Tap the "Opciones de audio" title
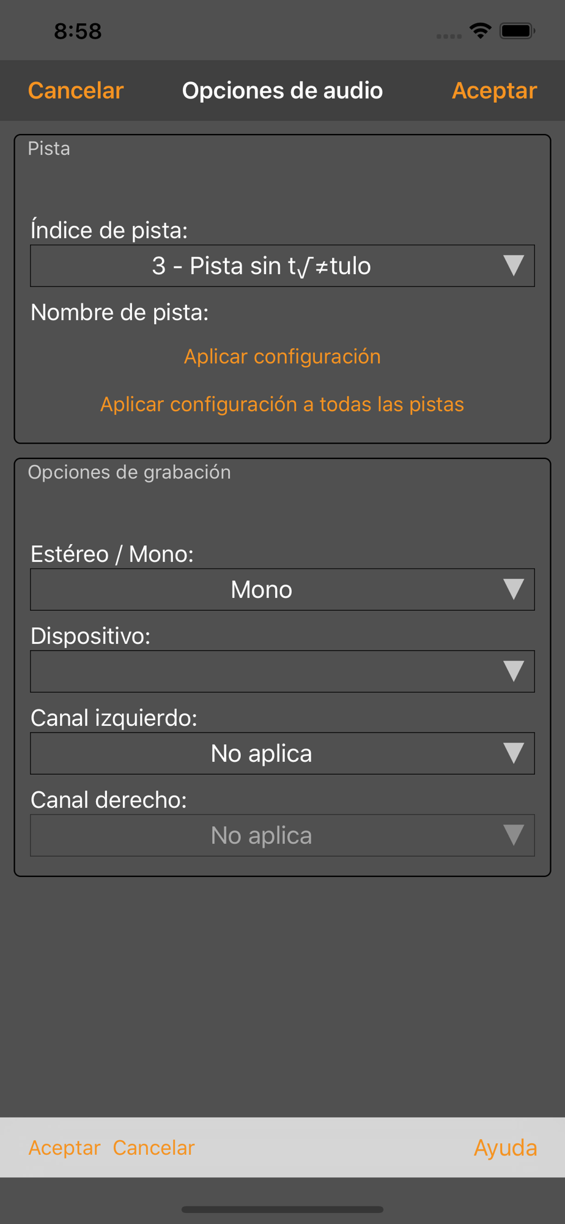565x1224 pixels. click(x=282, y=91)
